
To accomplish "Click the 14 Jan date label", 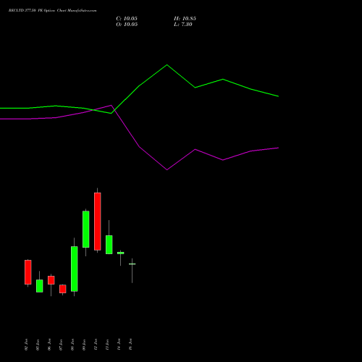I will tap(119, 345).
